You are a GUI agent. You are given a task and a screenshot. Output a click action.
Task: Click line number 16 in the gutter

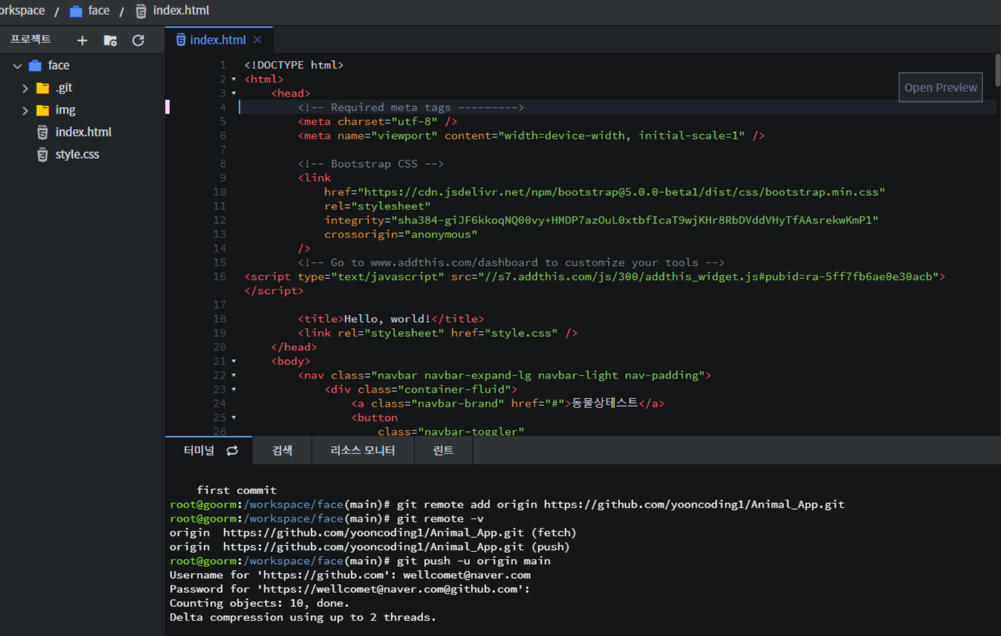(x=220, y=277)
